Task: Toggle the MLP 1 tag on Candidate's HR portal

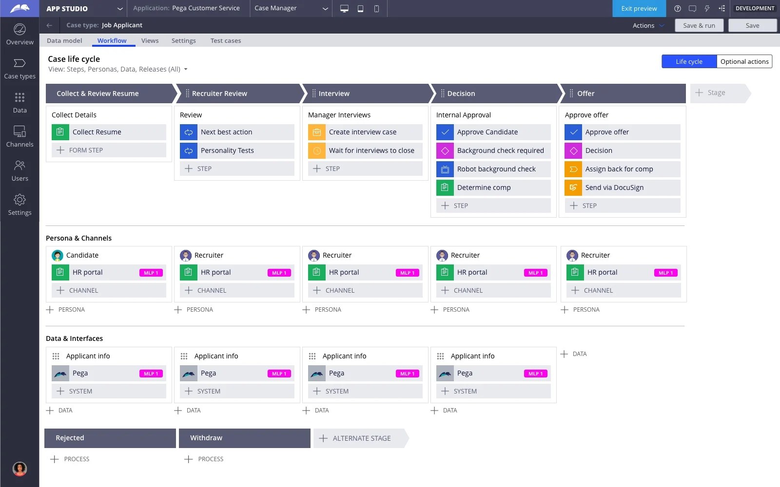Action: (x=151, y=273)
